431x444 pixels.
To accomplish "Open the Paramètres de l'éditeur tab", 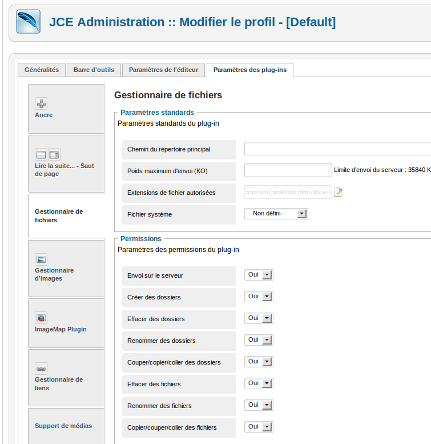I will pos(163,70).
